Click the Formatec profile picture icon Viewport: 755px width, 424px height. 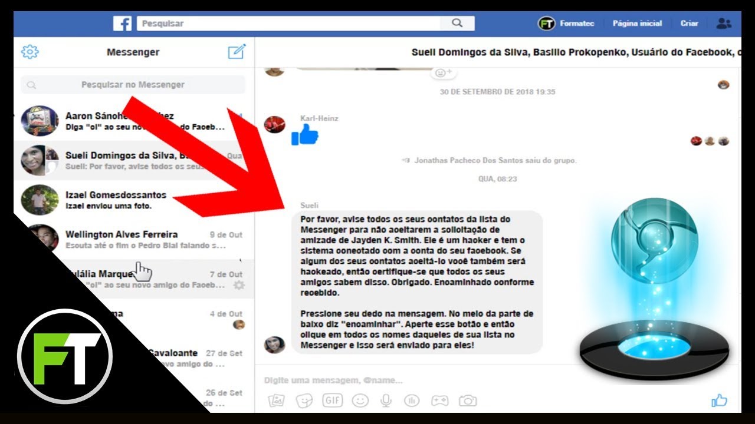(547, 24)
